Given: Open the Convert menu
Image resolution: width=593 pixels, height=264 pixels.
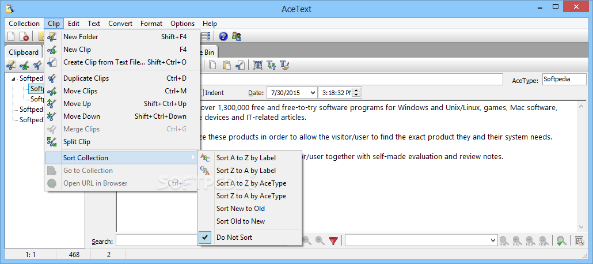Looking at the screenshot, I should (x=120, y=24).
